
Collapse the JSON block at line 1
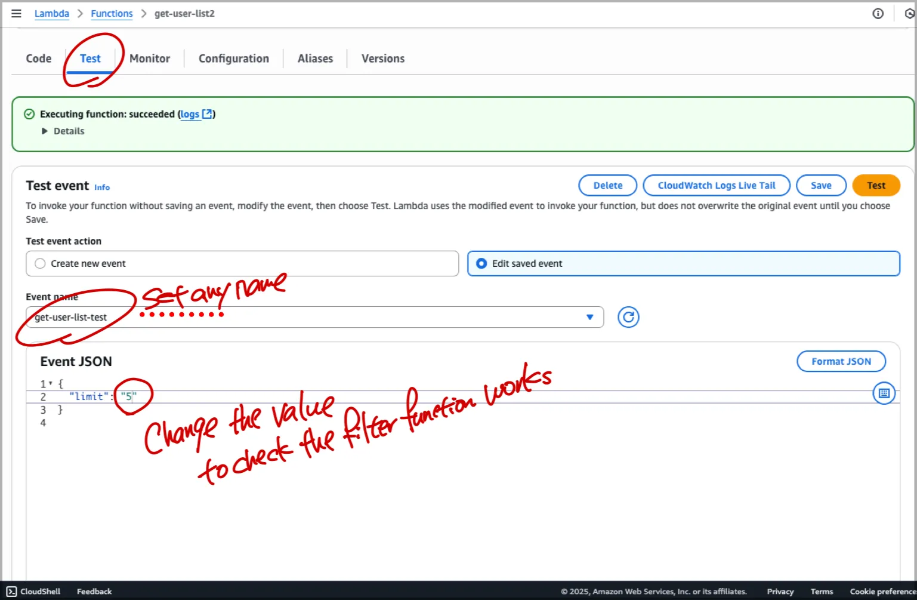click(51, 384)
